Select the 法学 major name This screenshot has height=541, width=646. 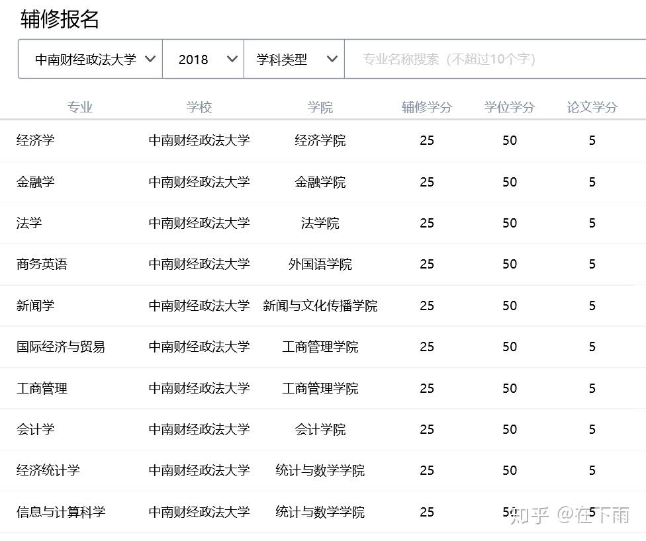[x=29, y=223]
